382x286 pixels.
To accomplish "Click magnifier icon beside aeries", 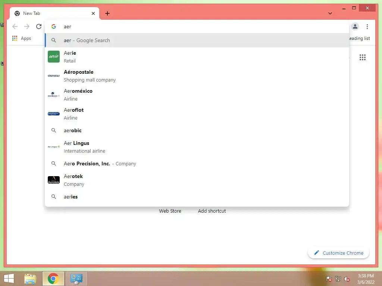I will click(54, 197).
